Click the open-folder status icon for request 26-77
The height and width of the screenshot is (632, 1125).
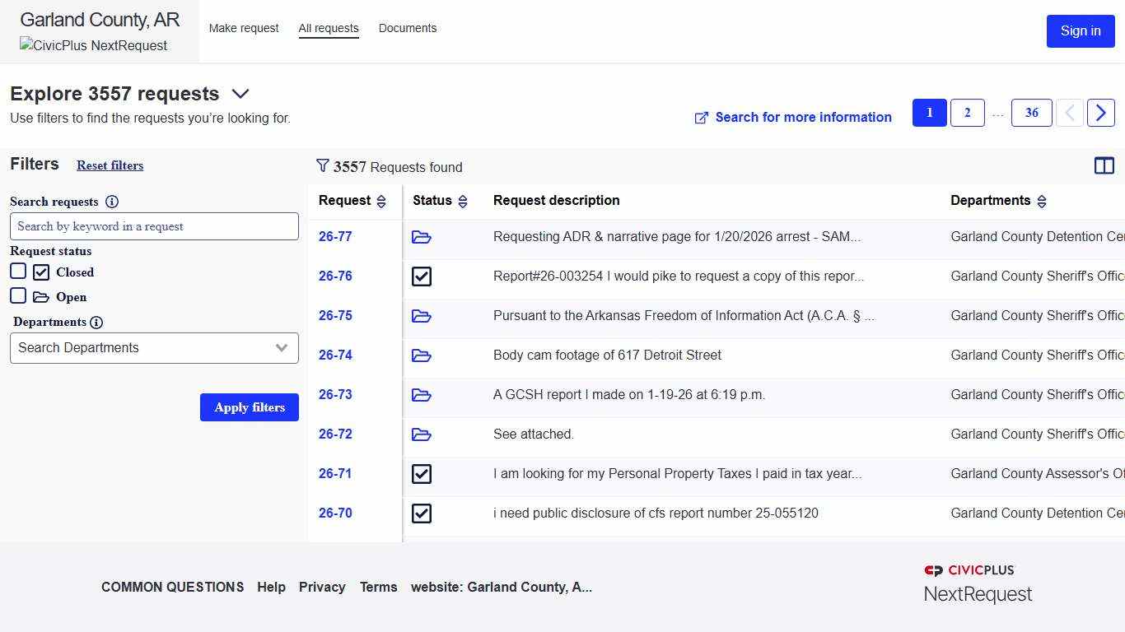[422, 237]
